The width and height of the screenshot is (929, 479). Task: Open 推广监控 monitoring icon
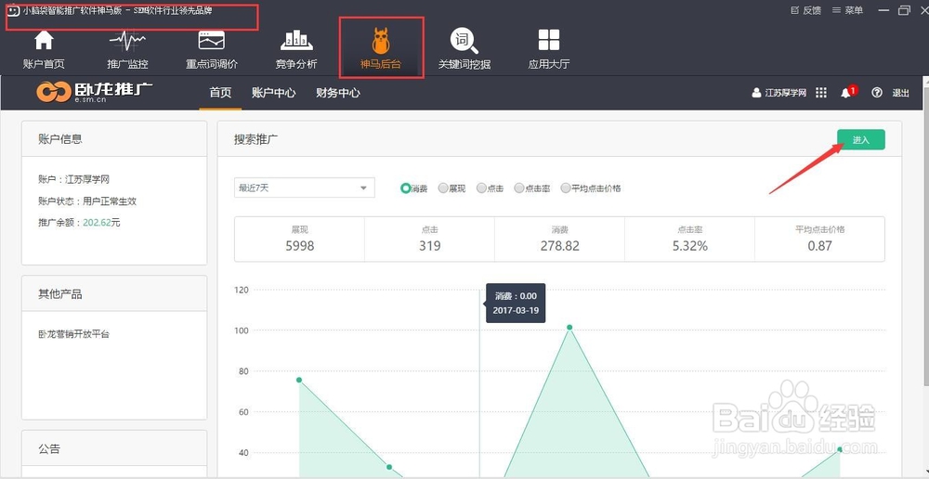coord(127,41)
